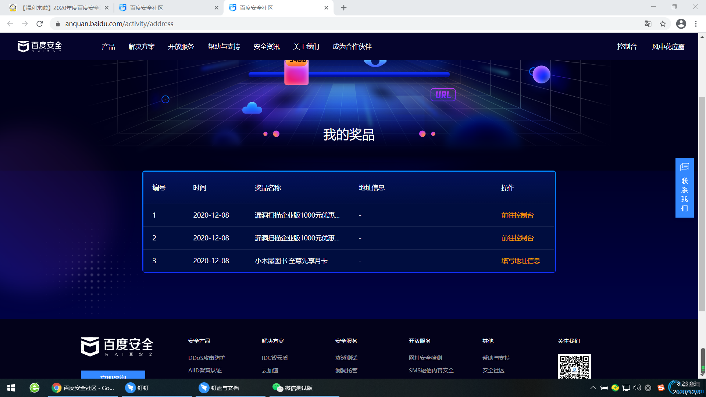Open user account 风中花泣露

point(668,47)
